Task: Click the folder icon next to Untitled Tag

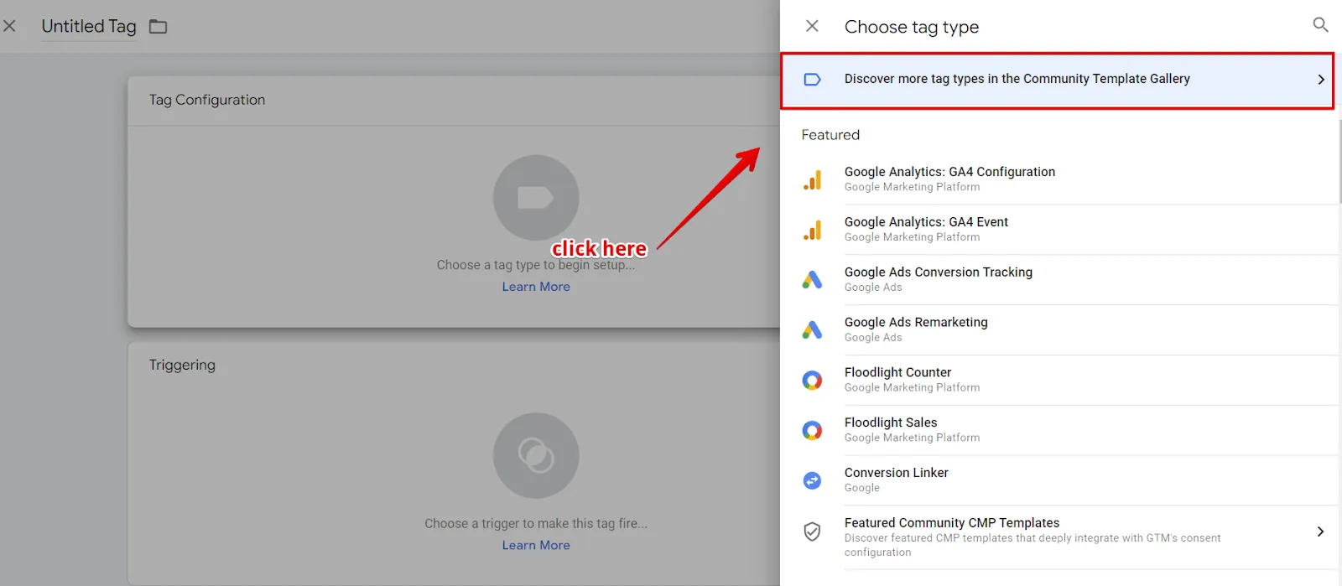Action: 158,27
